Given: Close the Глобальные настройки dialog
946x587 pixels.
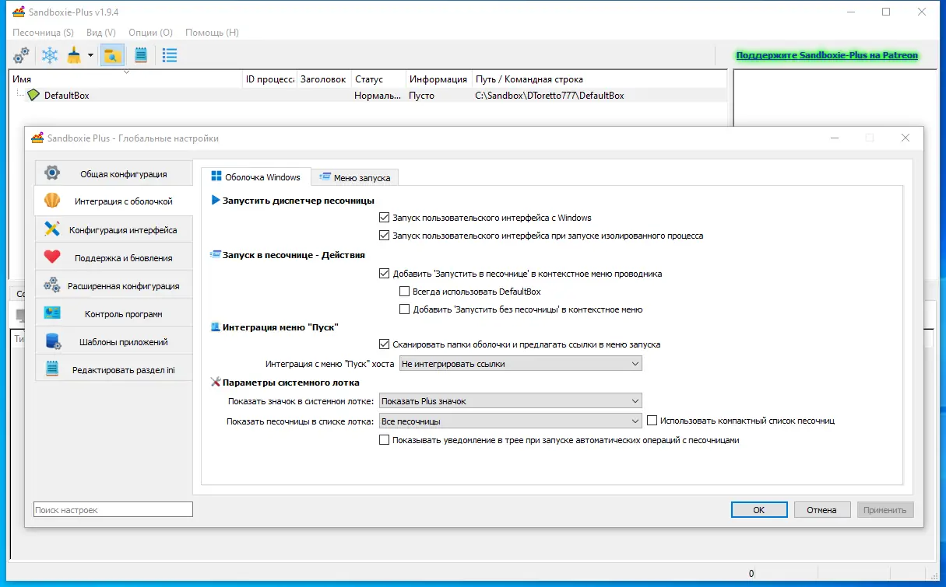Looking at the screenshot, I should tap(905, 138).
